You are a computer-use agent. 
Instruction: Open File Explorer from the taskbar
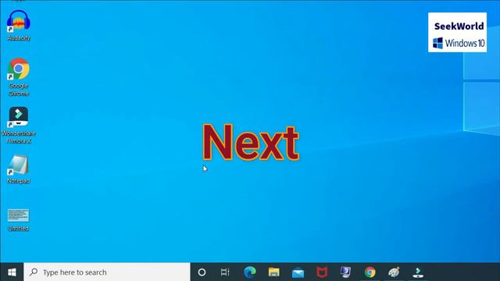click(274, 272)
